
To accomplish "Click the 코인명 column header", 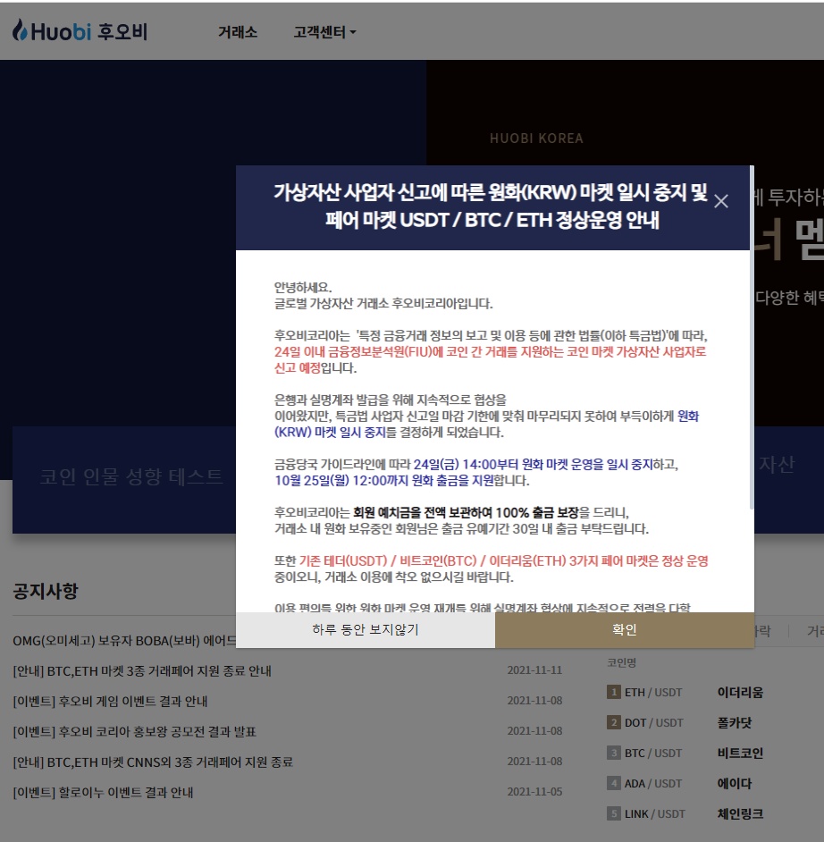I will click(x=622, y=662).
